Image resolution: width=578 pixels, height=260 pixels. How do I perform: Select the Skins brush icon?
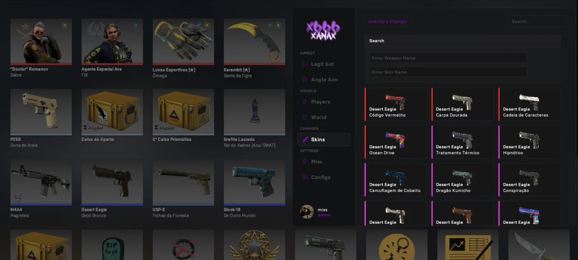click(305, 140)
